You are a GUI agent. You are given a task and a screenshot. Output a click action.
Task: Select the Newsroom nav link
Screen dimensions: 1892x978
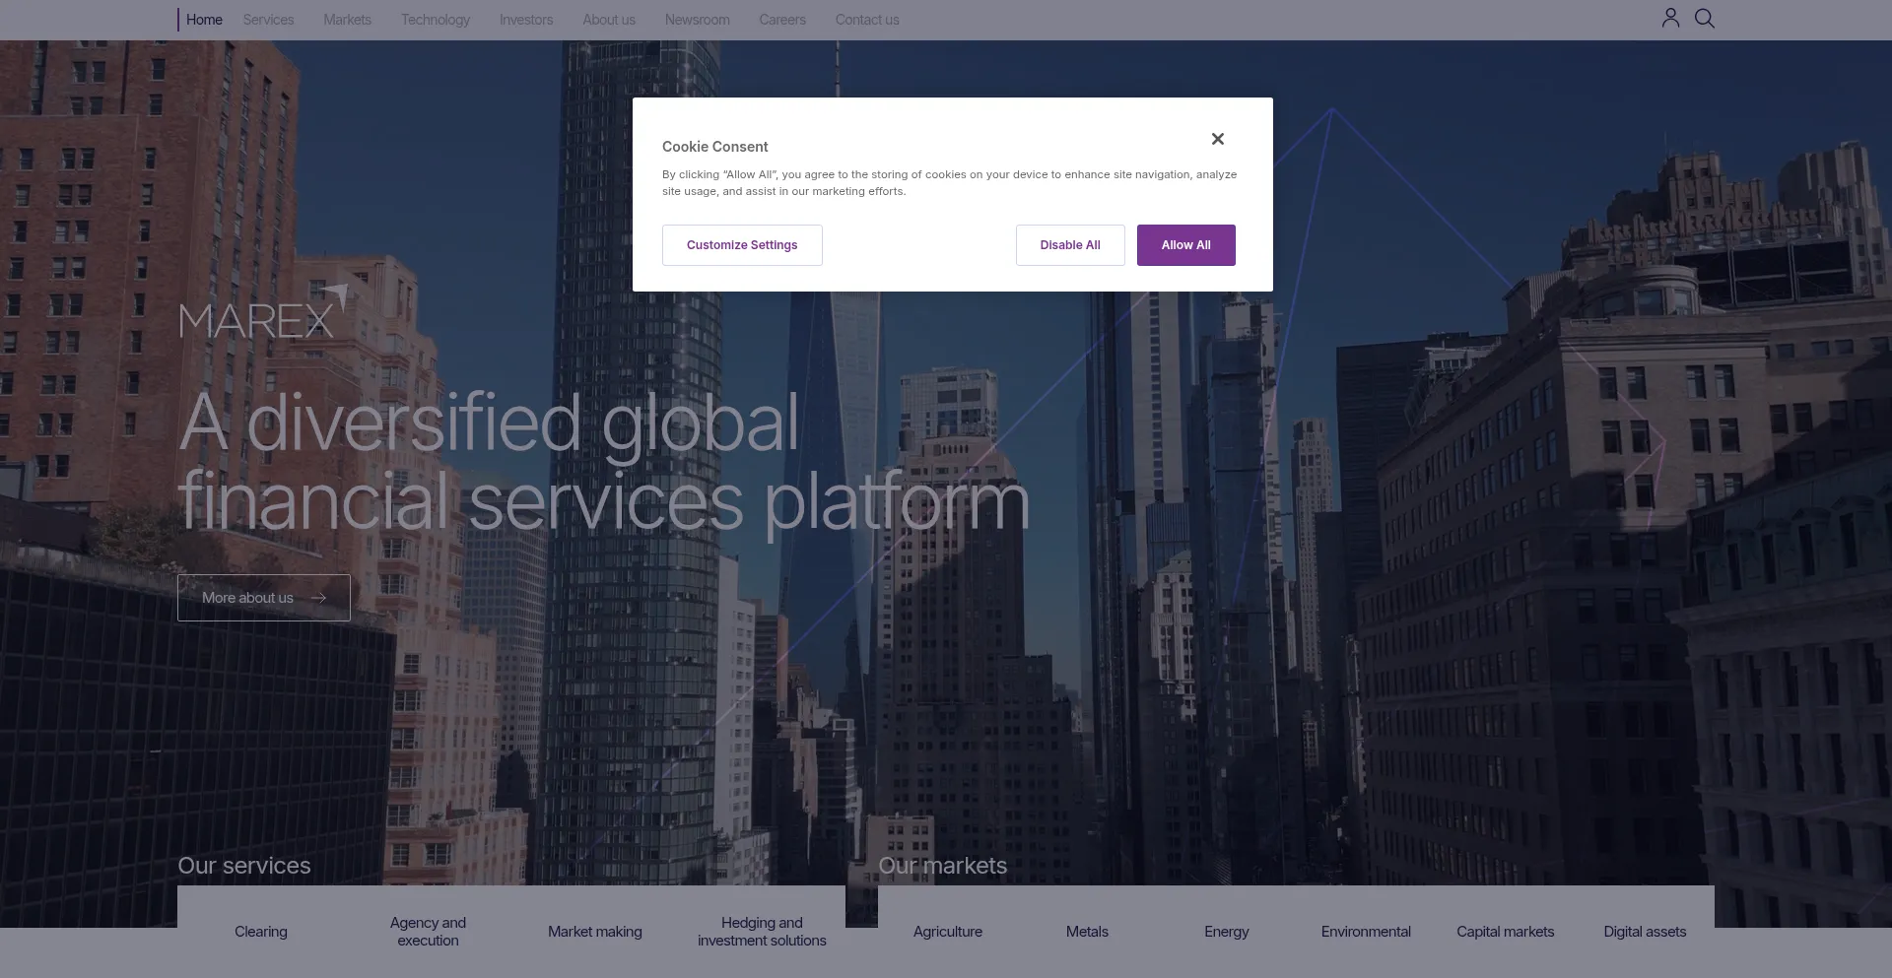coord(698,20)
